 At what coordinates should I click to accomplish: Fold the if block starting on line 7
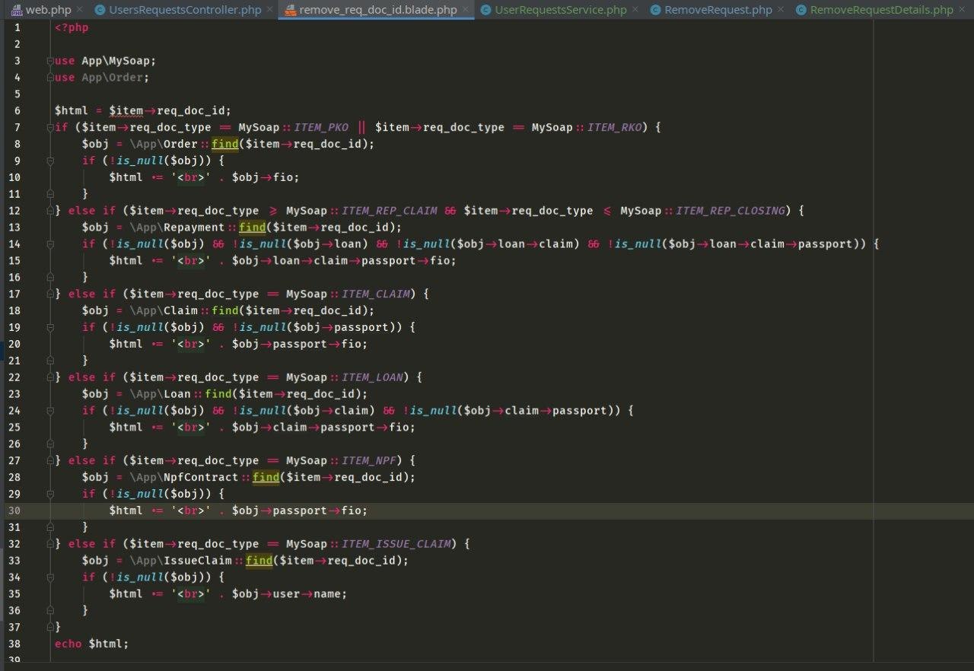pyautogui.click(x=50, y=127)
